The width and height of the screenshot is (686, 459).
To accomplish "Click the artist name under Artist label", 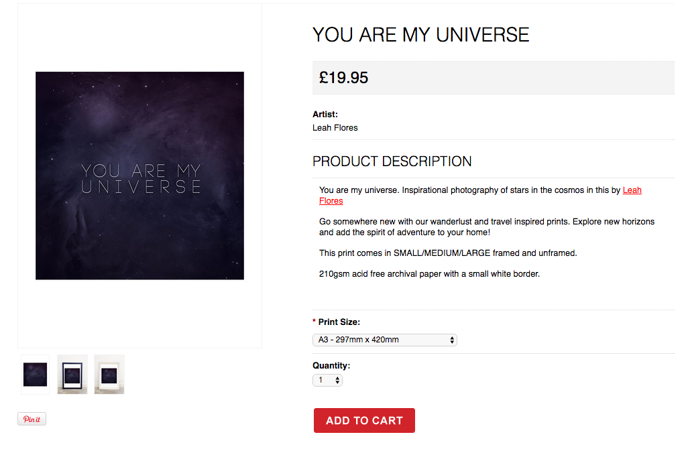I will pos(335,128).
